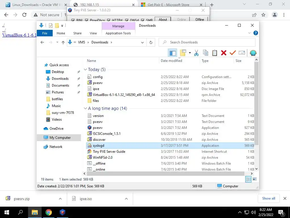Copy selected item using toolbar copy icon
The width and height of the screenshot is (290, 218).
tap(206, 53)
